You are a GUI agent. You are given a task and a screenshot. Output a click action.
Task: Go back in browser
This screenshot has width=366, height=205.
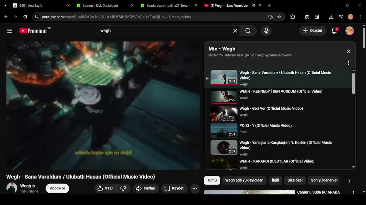(x=6, y=17)
